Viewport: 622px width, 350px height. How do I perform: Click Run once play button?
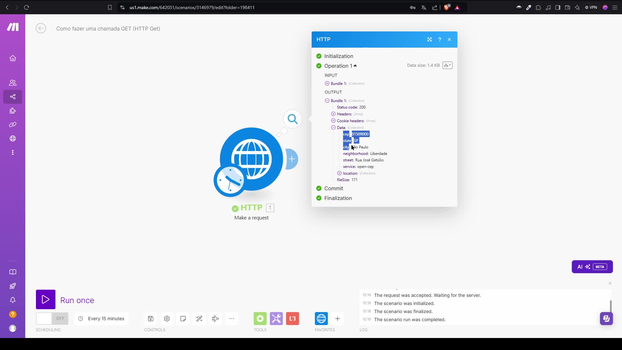46,299
